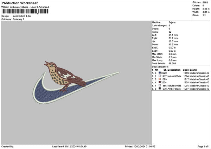Click the Last Saved timestamp in footer
The width and height of the screenshot is (211, 149).
[69, 147]
